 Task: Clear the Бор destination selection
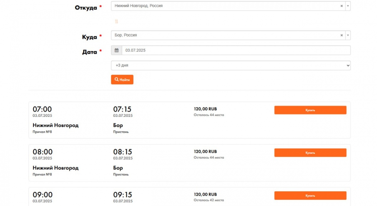tap(341, 35)
